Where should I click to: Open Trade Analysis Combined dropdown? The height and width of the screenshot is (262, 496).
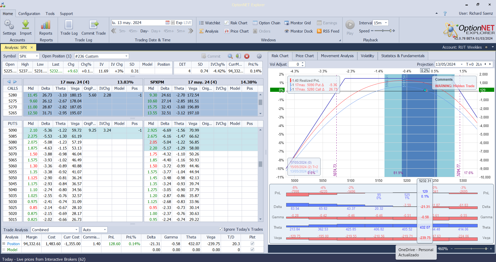[x=76, y=230]
